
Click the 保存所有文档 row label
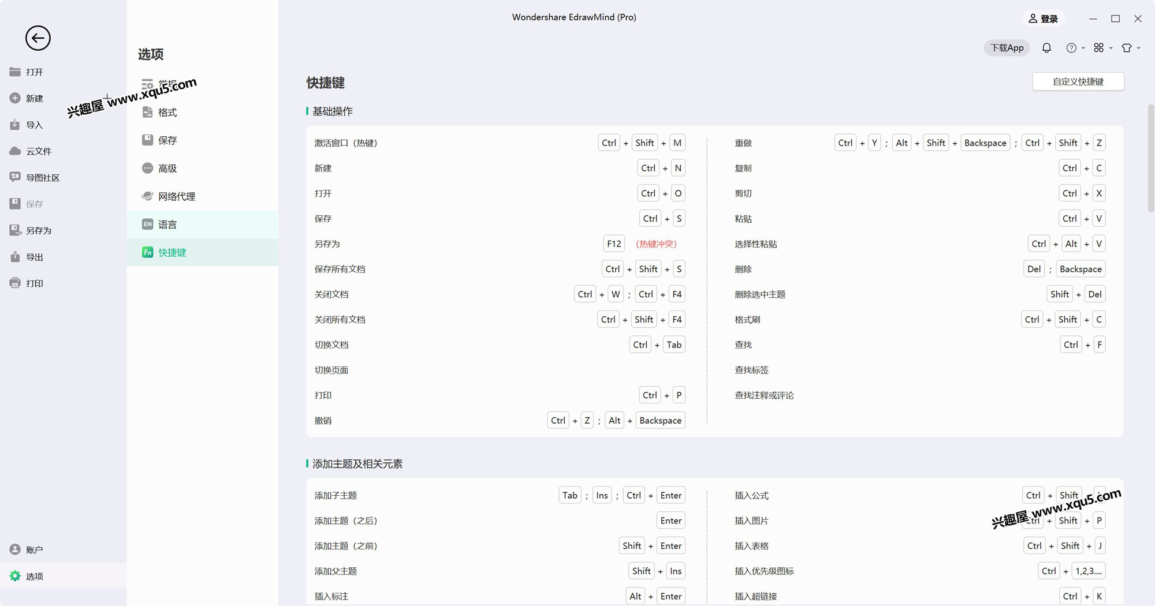pos(340,269)
